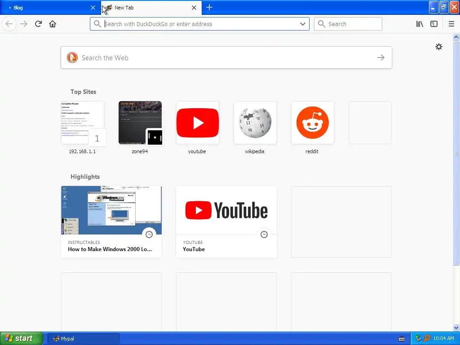Open the youtube top site tile
Image resolution: width=460 pixels, height=345 pixels.
click(x=198, y=123)
